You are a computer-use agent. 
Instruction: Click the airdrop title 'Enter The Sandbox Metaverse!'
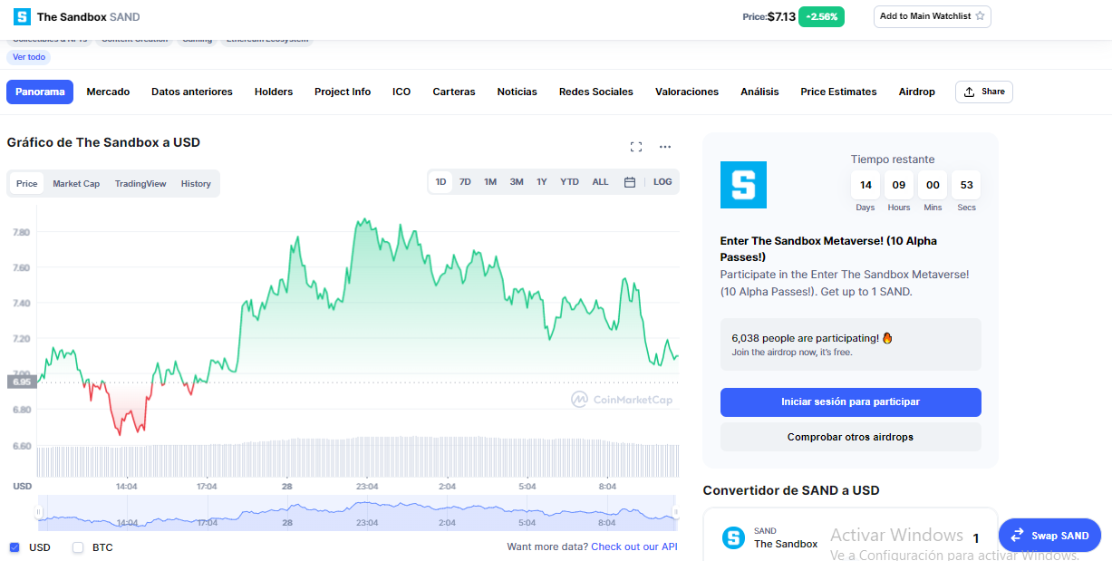[x=828, y=249]
